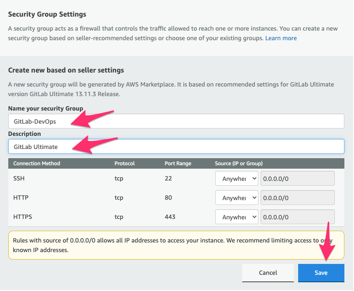354x291 pixels.
Task: Select the HTTP source IP address field
Action: click(x=297, y=198)
